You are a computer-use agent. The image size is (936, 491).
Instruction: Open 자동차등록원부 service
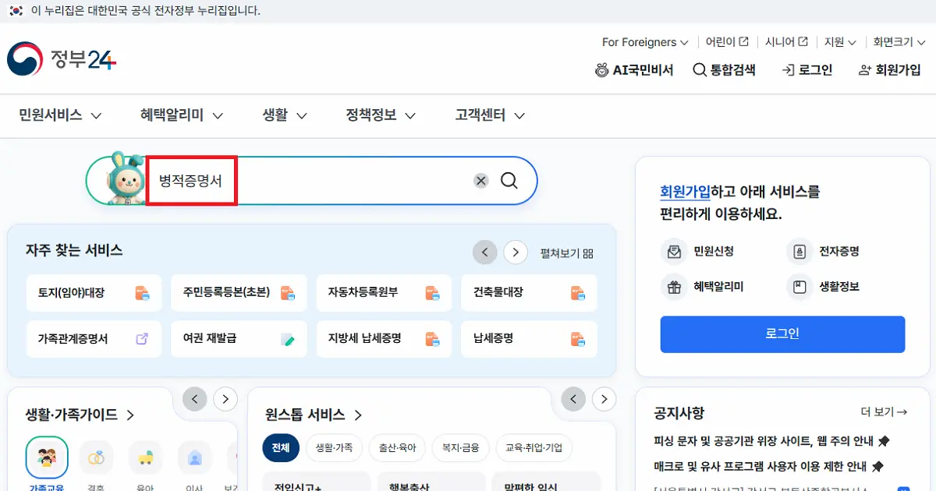(384, 293)
